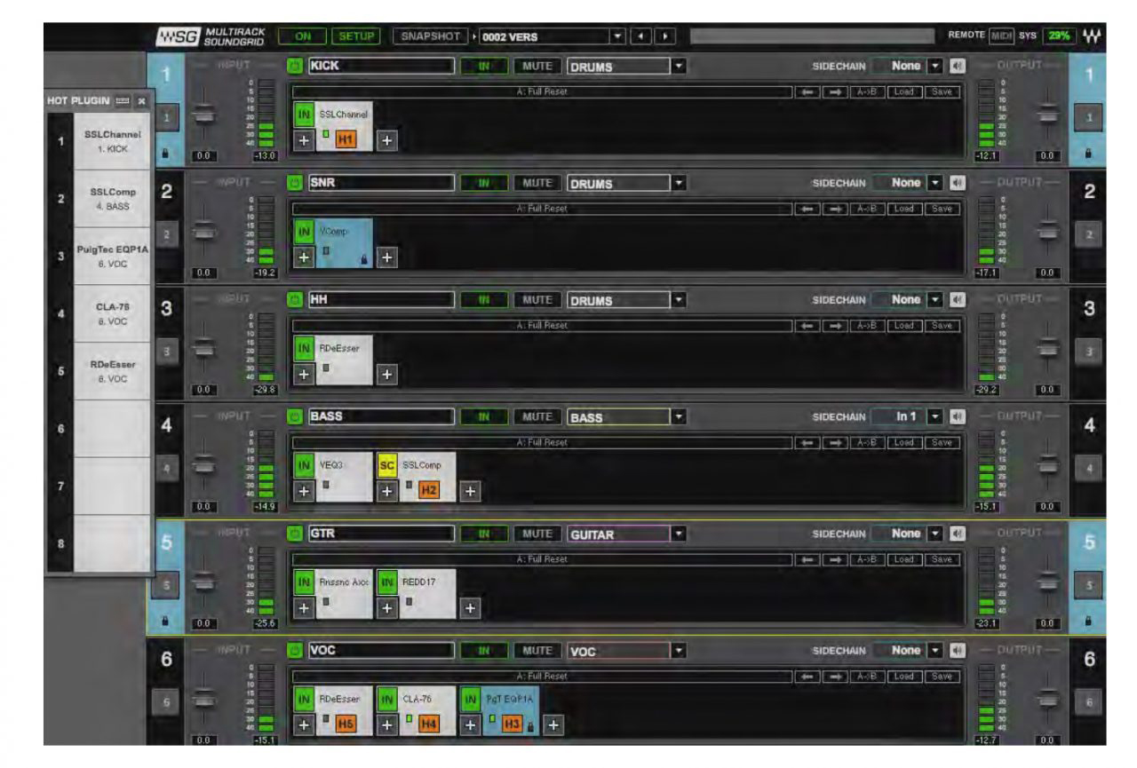1137x768 pixels.
Task: Expand the BASS sidechain source dropdown
Action: point(934,416)
